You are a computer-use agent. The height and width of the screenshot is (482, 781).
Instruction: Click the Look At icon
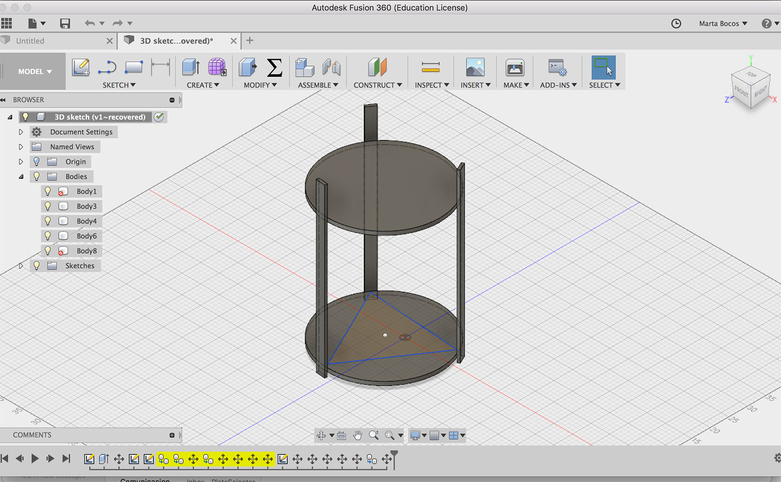(x=341, y=435)
